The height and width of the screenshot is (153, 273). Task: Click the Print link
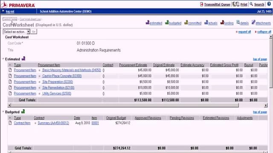click(244, 5)
